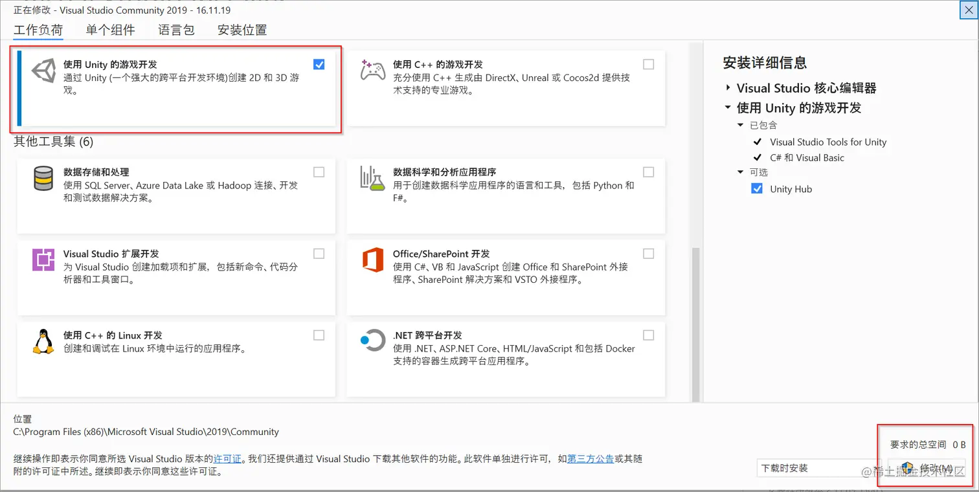Click C# 和 Visual Basic item
979x492 pixels.
807,158
